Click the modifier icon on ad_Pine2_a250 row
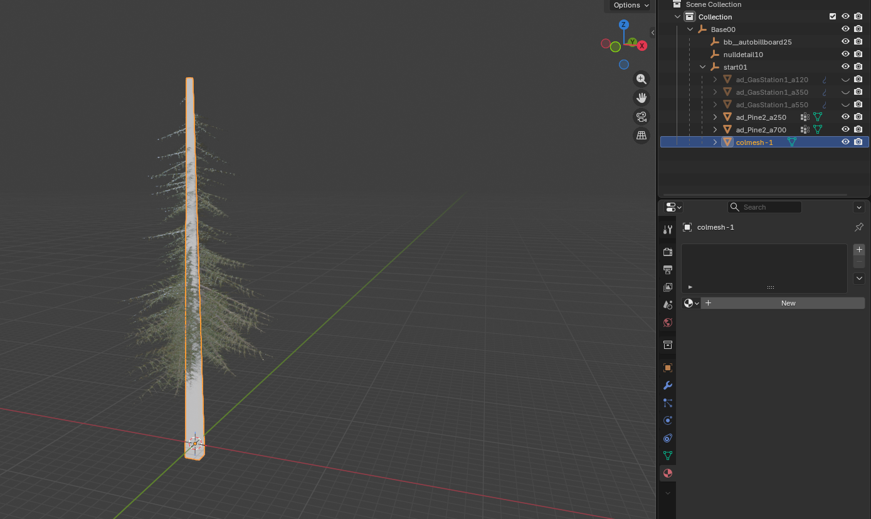The image size is (871, 519). 805,117
